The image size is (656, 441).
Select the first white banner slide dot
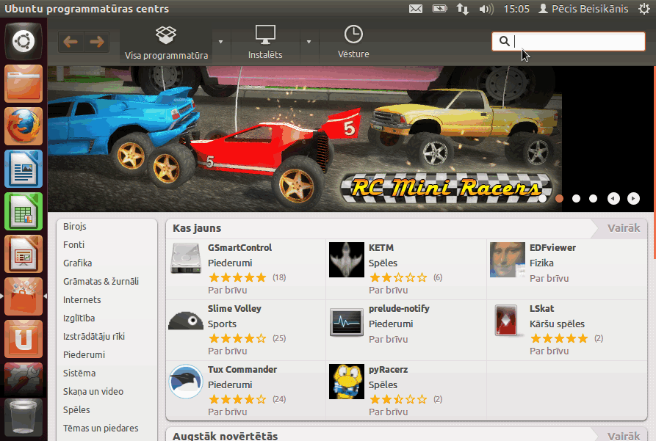pyautogui.click(x=542, y=199)
